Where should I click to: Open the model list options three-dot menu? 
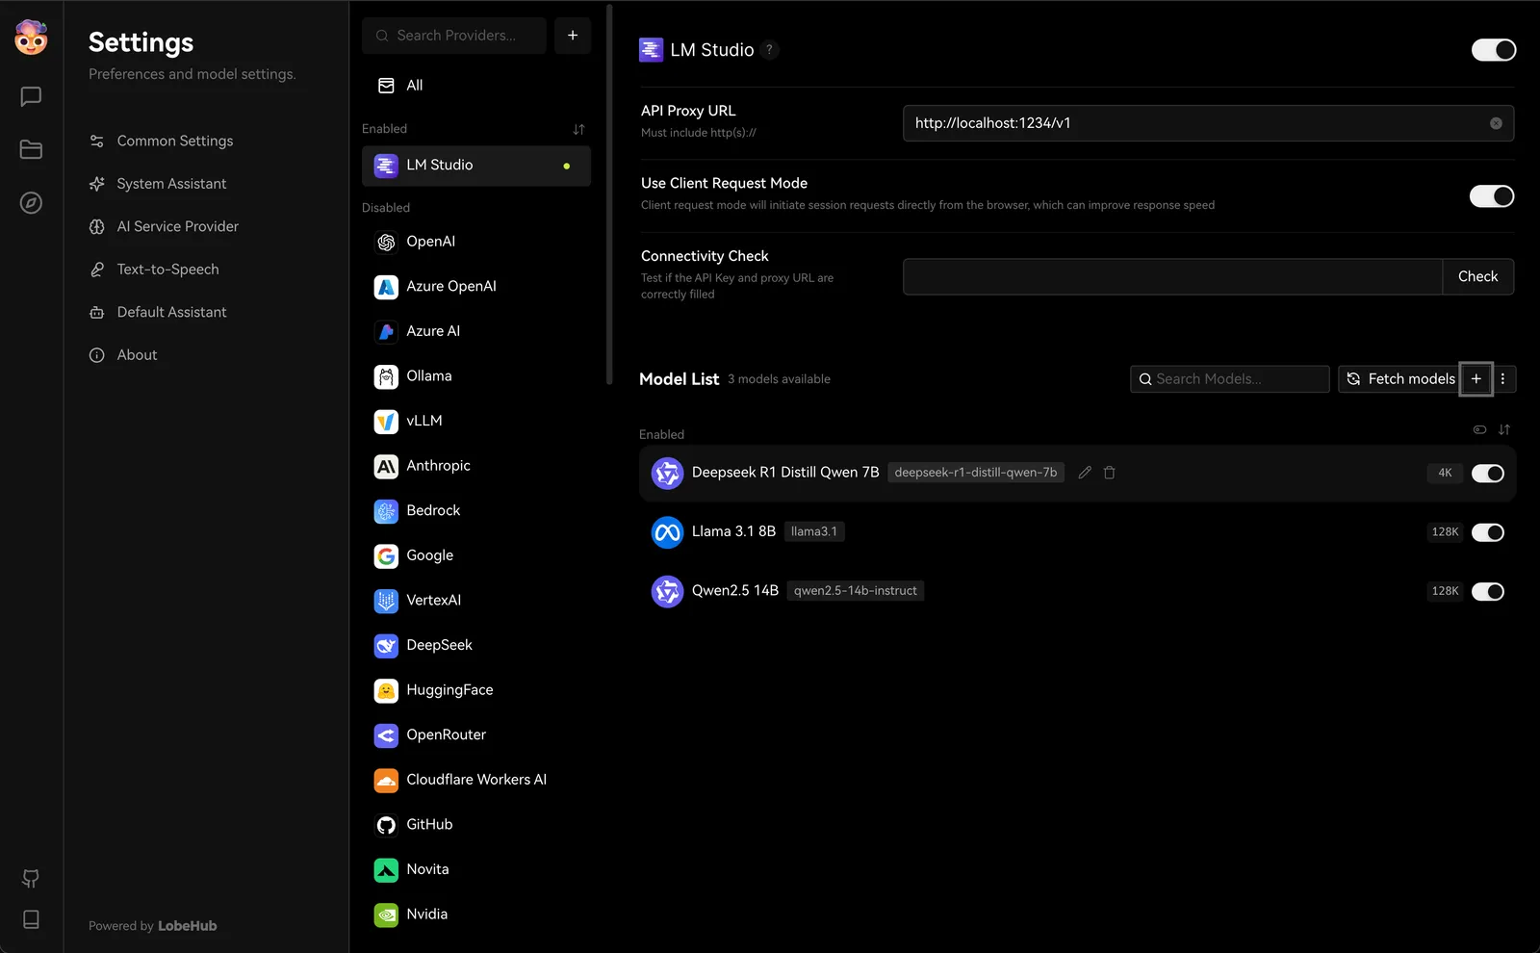click(1502, 378)
